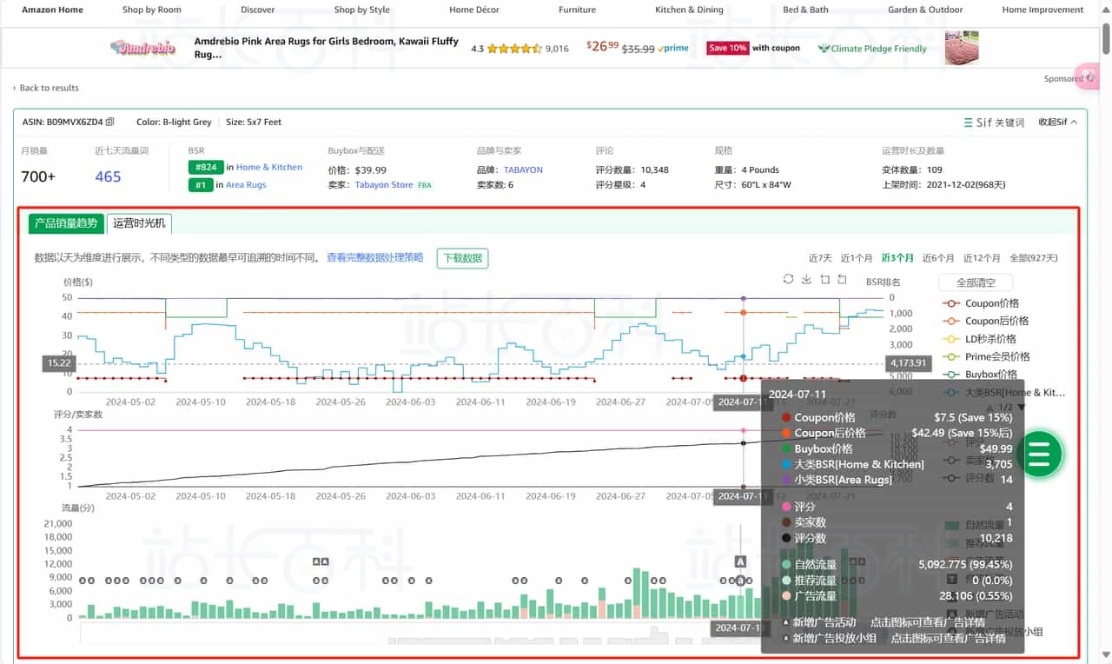Copy the ASIN B09MVX6ZD4 with the copy icon
Image resolution: width=1112 pixels, height=664 pixels.
click(110, 122)
